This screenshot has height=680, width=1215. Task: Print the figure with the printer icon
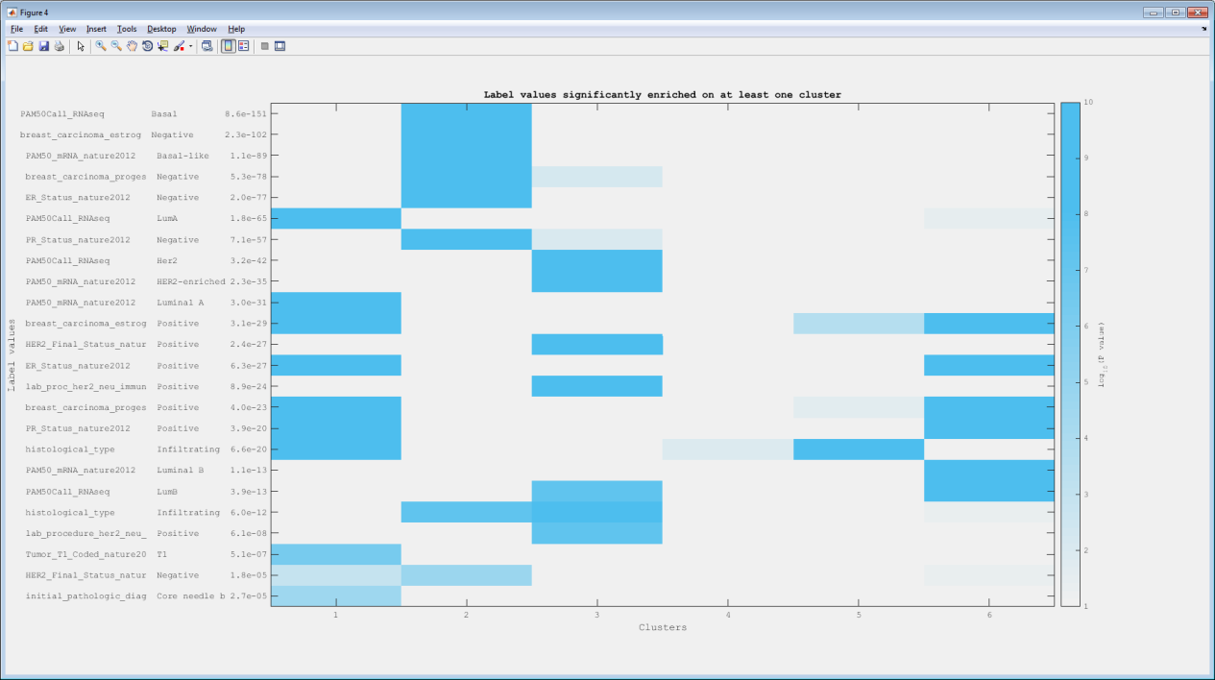[59, 45]
